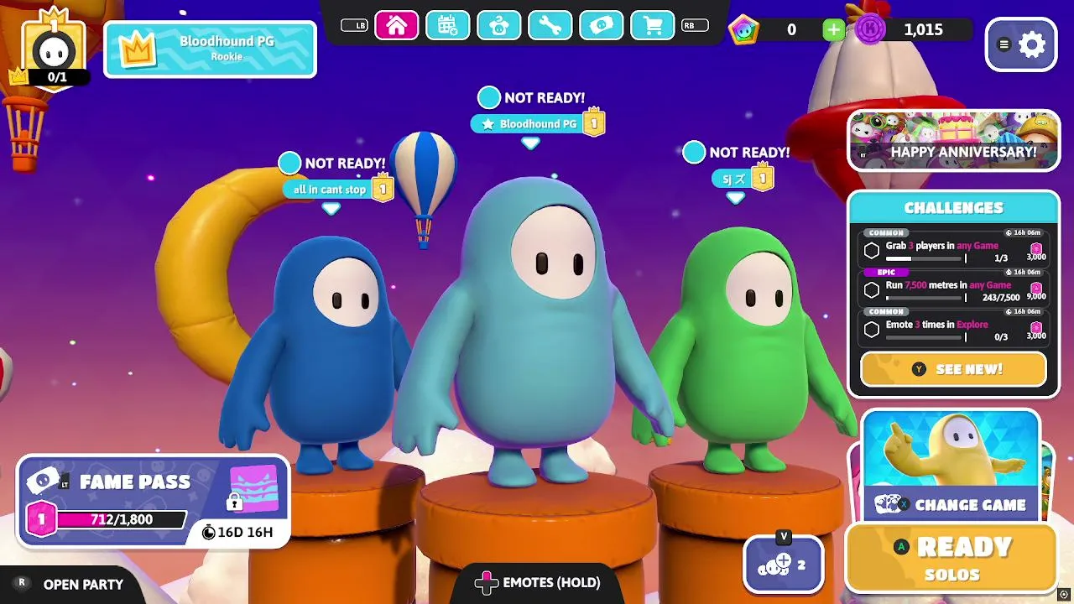Open the costume customiser tab
Screen dimensions: 1074x604
499,26
